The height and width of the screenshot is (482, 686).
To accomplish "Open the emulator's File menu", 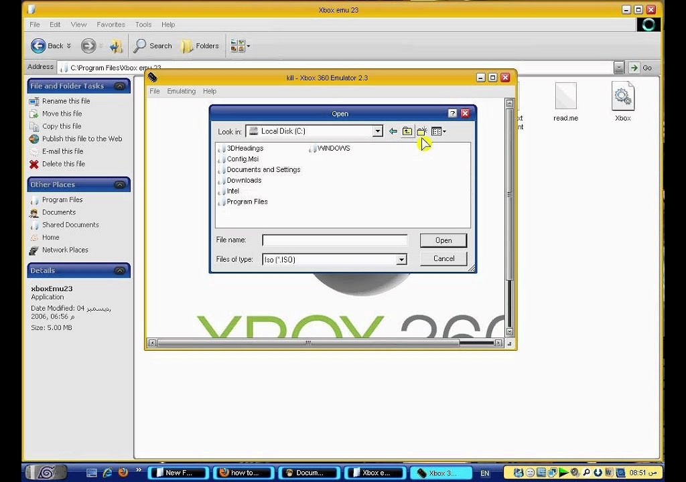I will pyautogui.click(x=155, y=91).
